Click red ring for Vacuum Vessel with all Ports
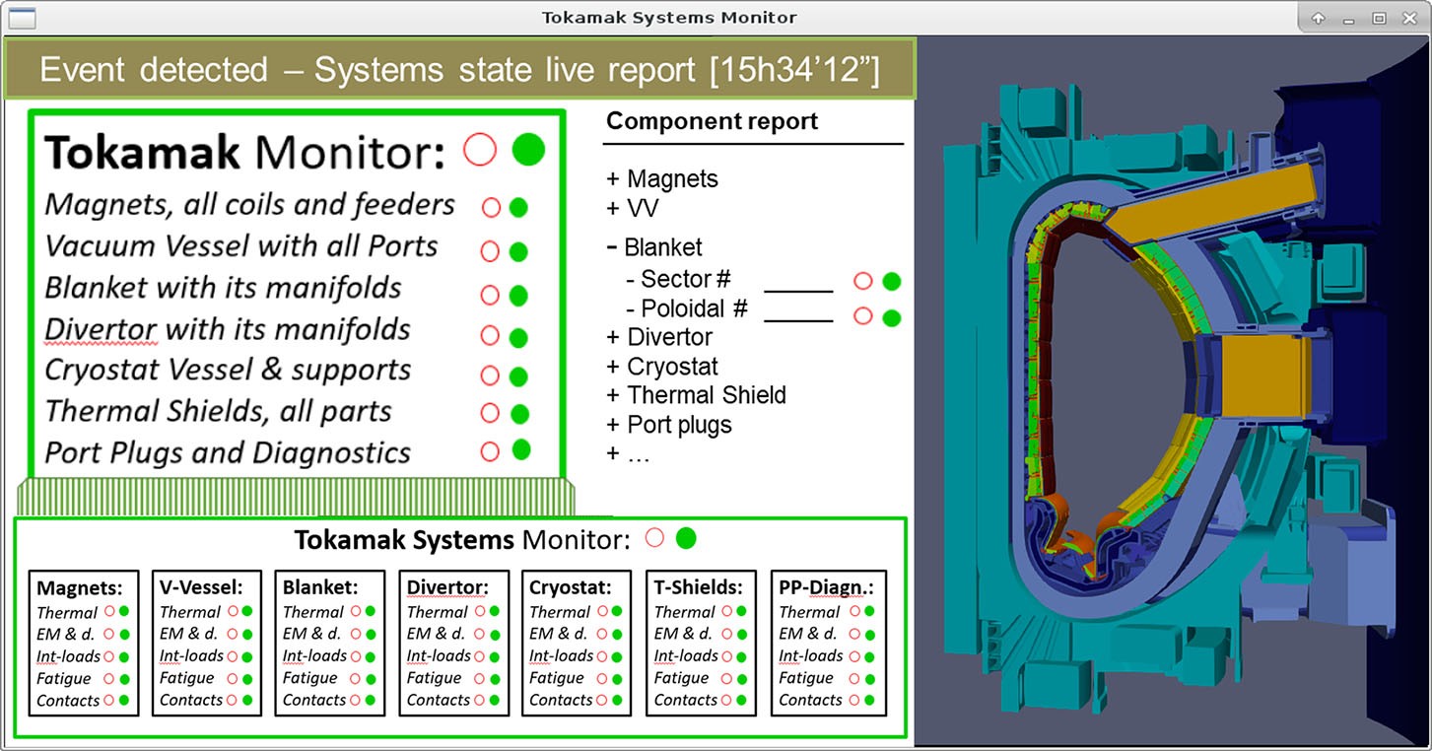The width and height of the screenshot is (1432, 751). pos(490,251)
